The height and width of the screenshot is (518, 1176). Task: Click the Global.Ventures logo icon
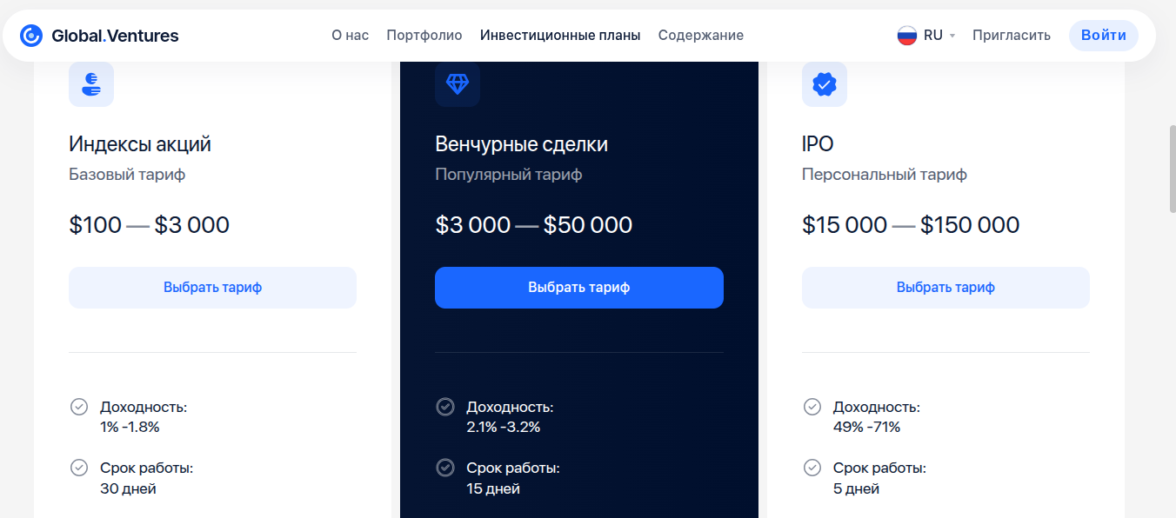tap(32, 35)
